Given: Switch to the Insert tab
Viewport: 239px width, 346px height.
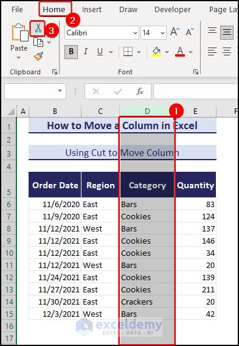Looking at the screenshot, I should pyautogui.click(x=92, y=10).
